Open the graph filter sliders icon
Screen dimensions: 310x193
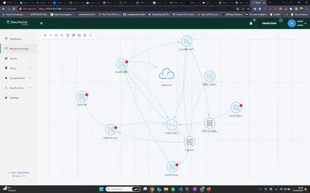[68, 35]
